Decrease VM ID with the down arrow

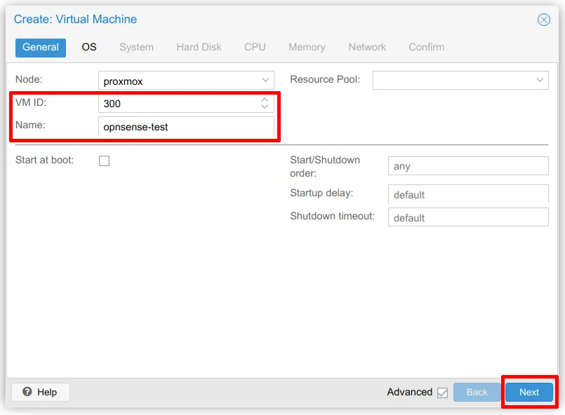click(265, 107)
